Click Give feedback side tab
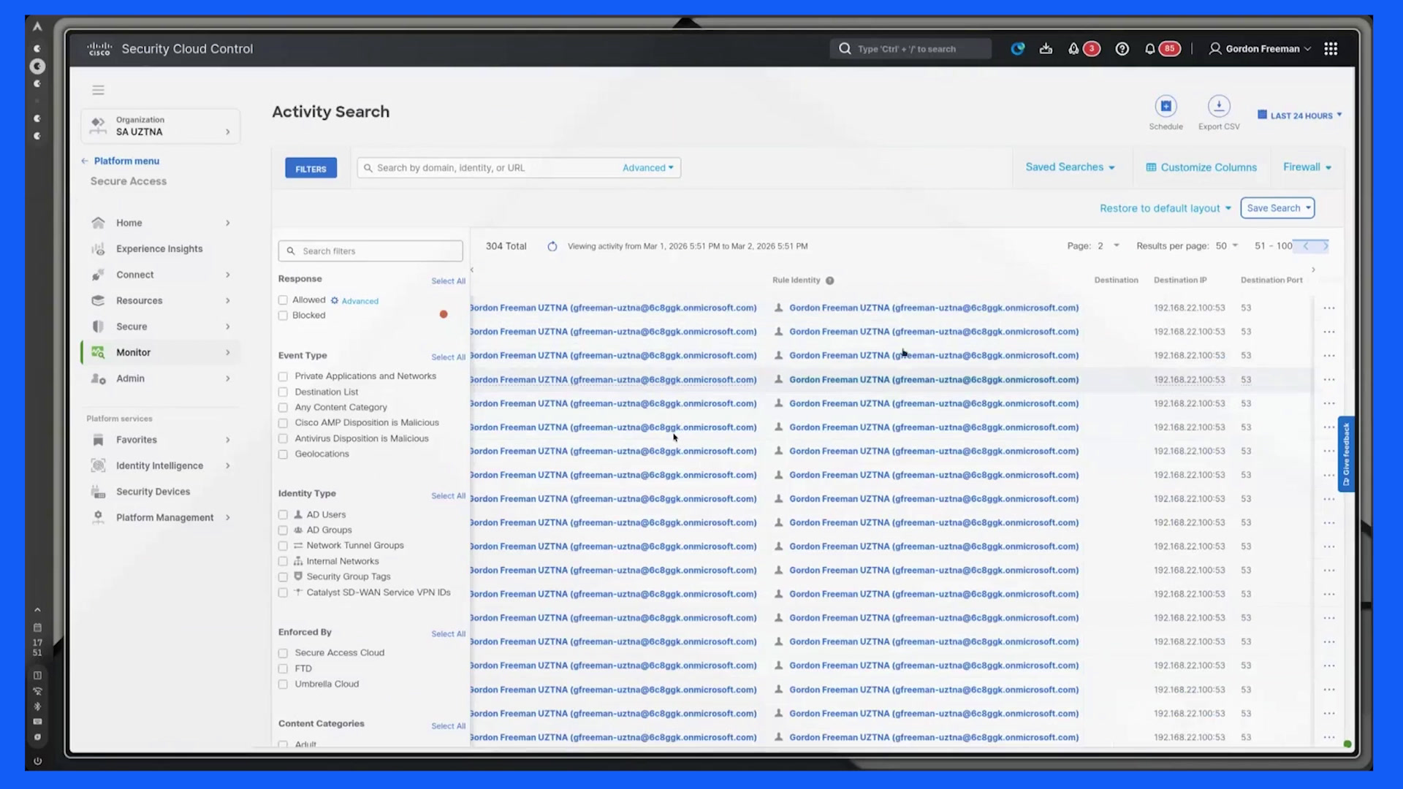The height and width of the screenshot is (789, 1403). pos(1346,454)
